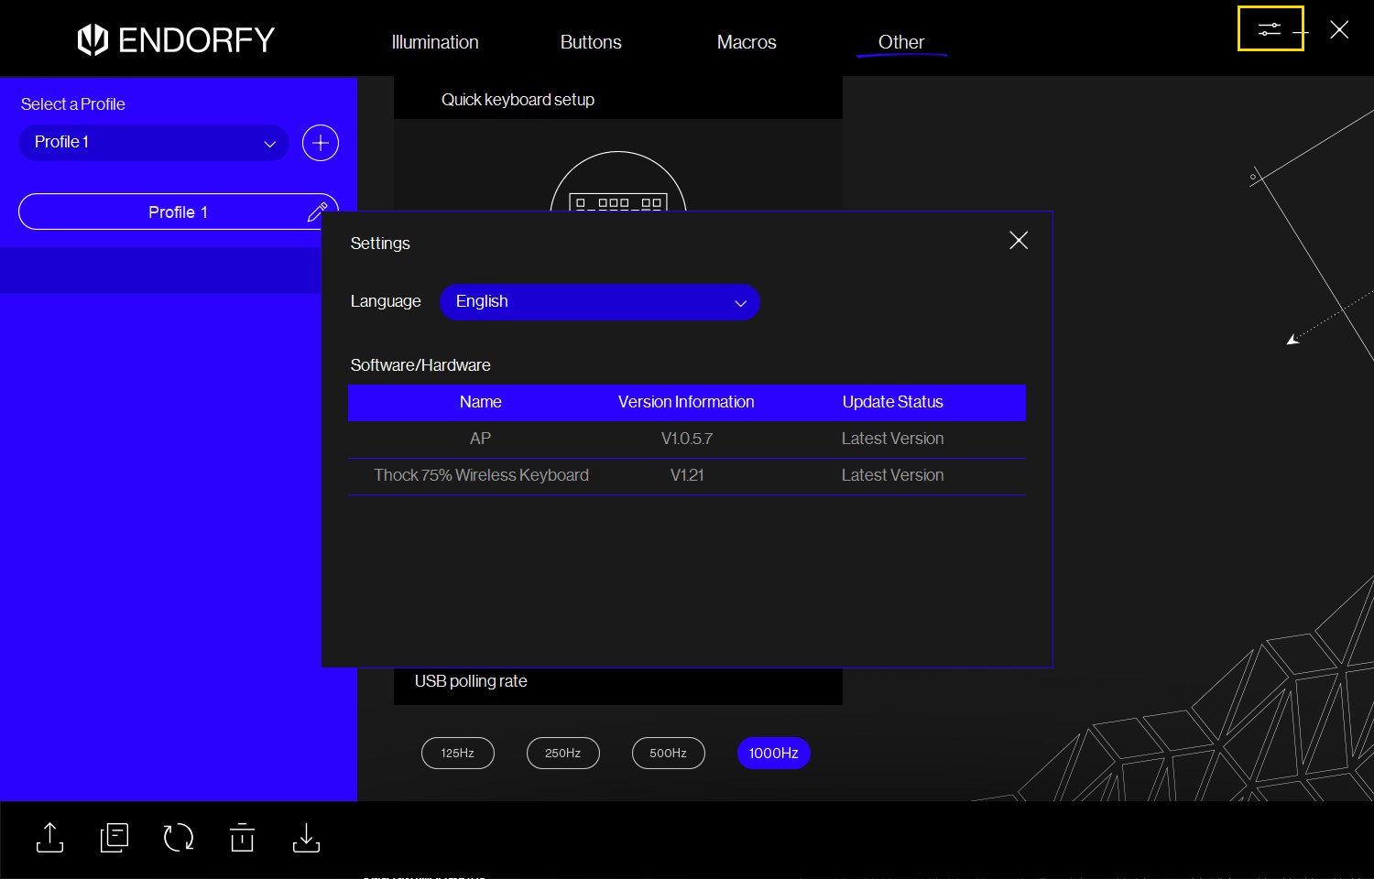This screenshot has height=879, width=1374.
Task: Click Version Information column header
Action: 686,402
